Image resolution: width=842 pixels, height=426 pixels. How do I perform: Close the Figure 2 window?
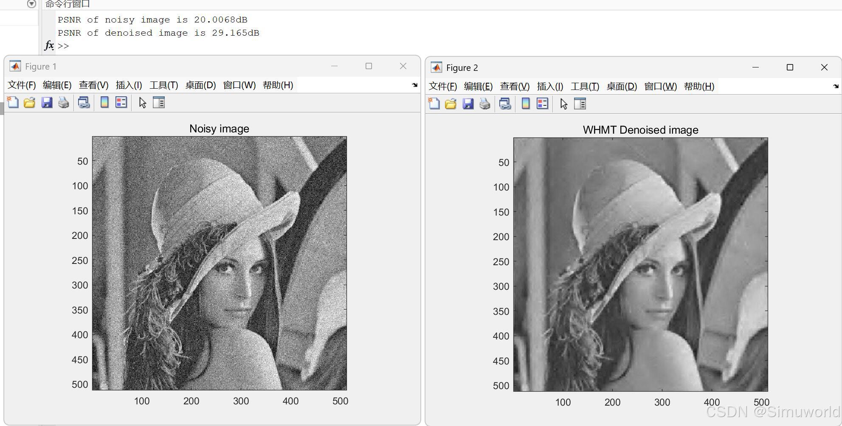824,67
